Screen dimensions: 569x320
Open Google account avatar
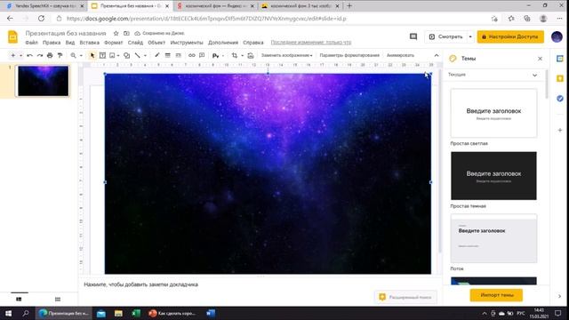(x=557, y=36)
